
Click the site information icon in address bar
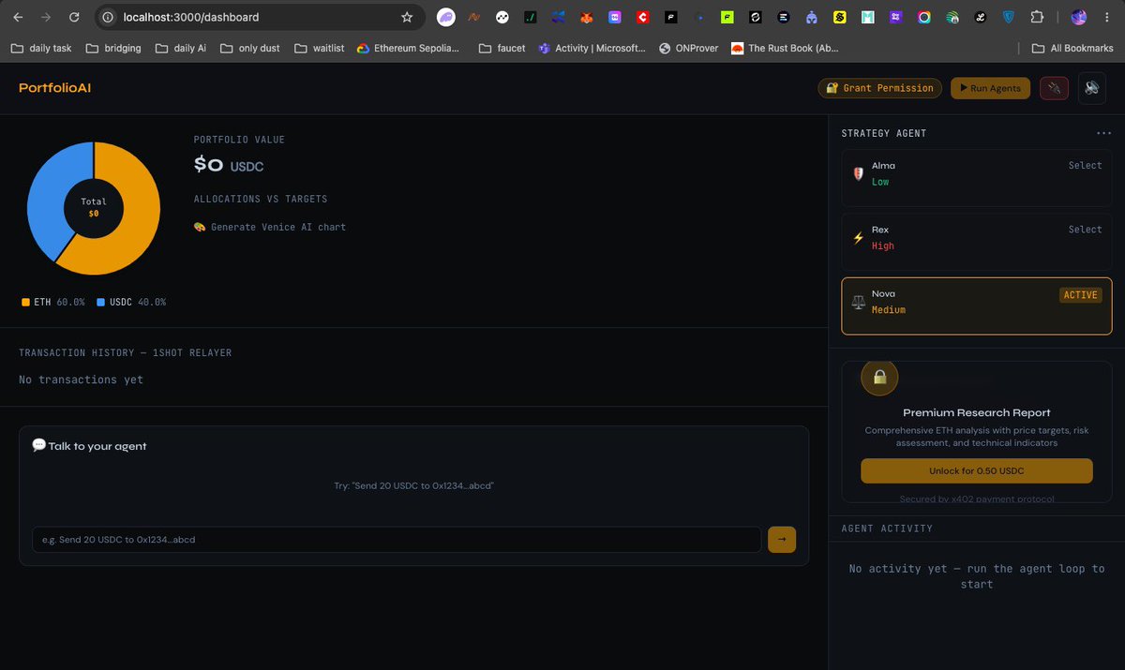[108, 17]
